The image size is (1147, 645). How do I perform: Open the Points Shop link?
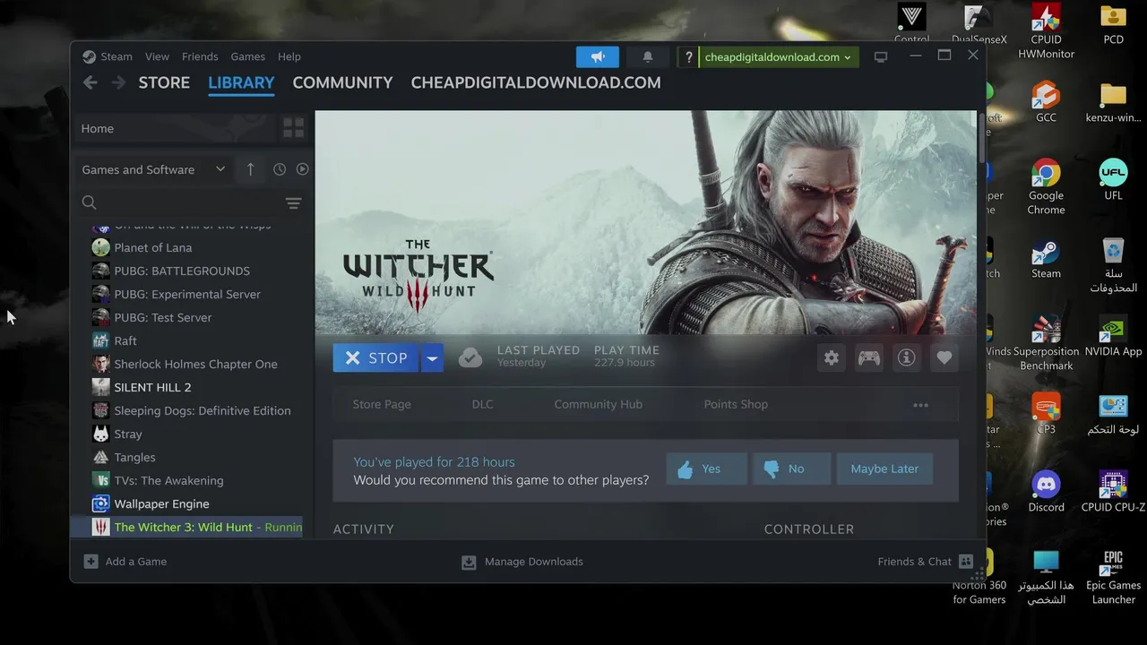coord(736,404)
